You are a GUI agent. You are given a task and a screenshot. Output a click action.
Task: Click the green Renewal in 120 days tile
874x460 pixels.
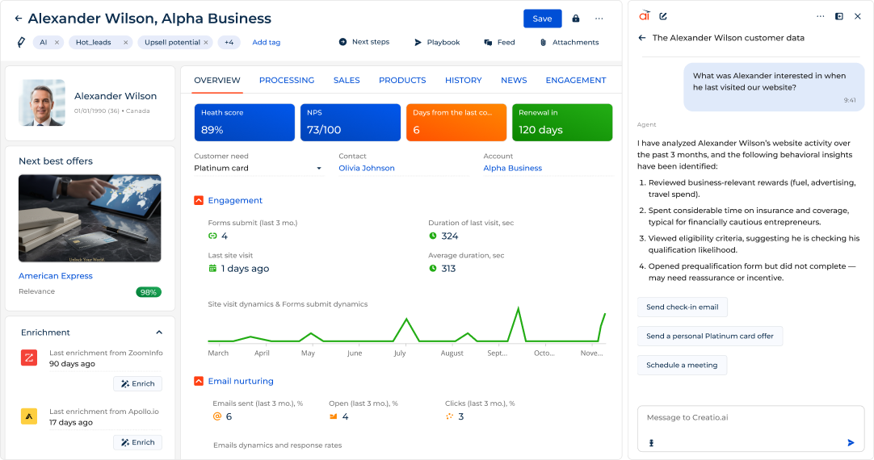click(x=562, y=123)
